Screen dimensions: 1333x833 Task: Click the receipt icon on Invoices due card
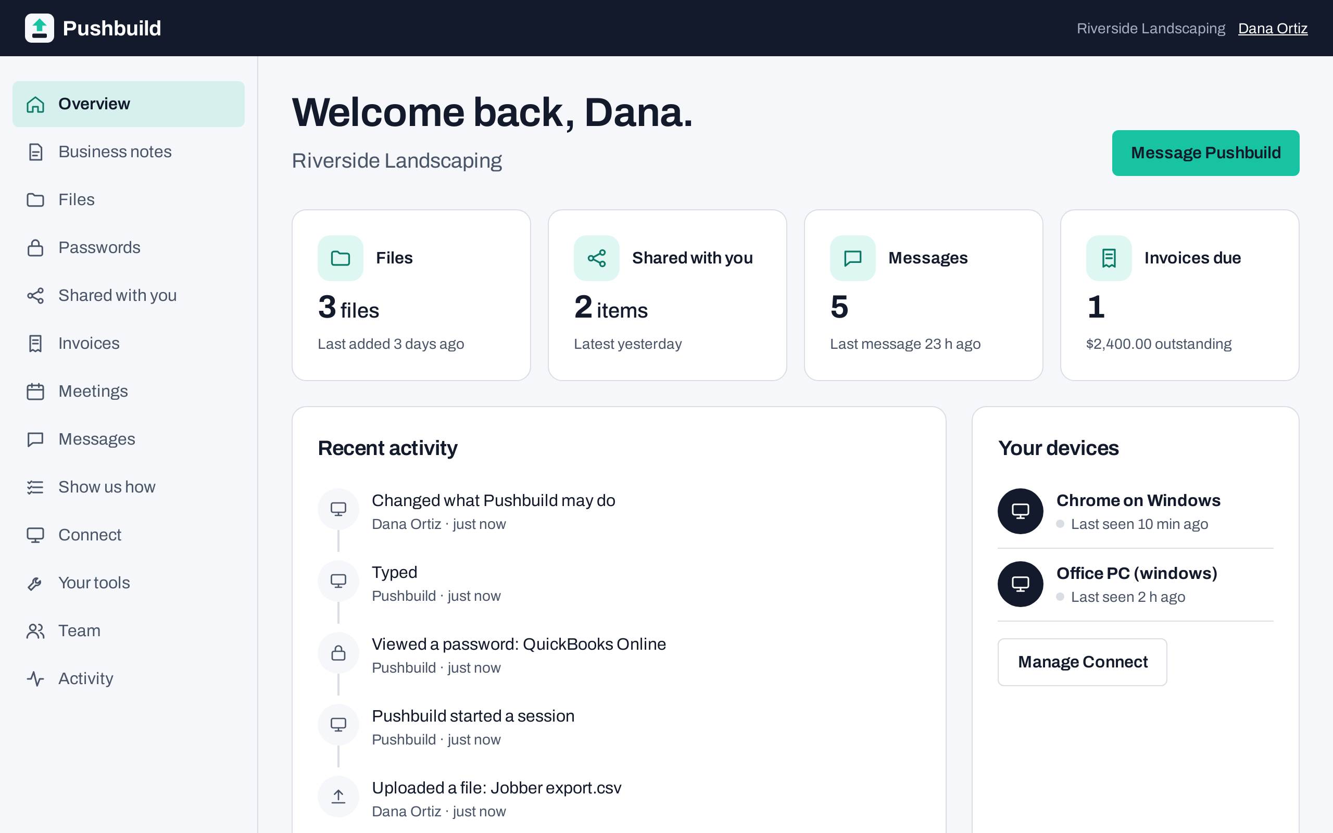1109,258
